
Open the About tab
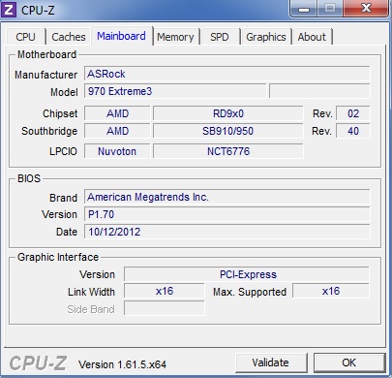coord(312,37)
